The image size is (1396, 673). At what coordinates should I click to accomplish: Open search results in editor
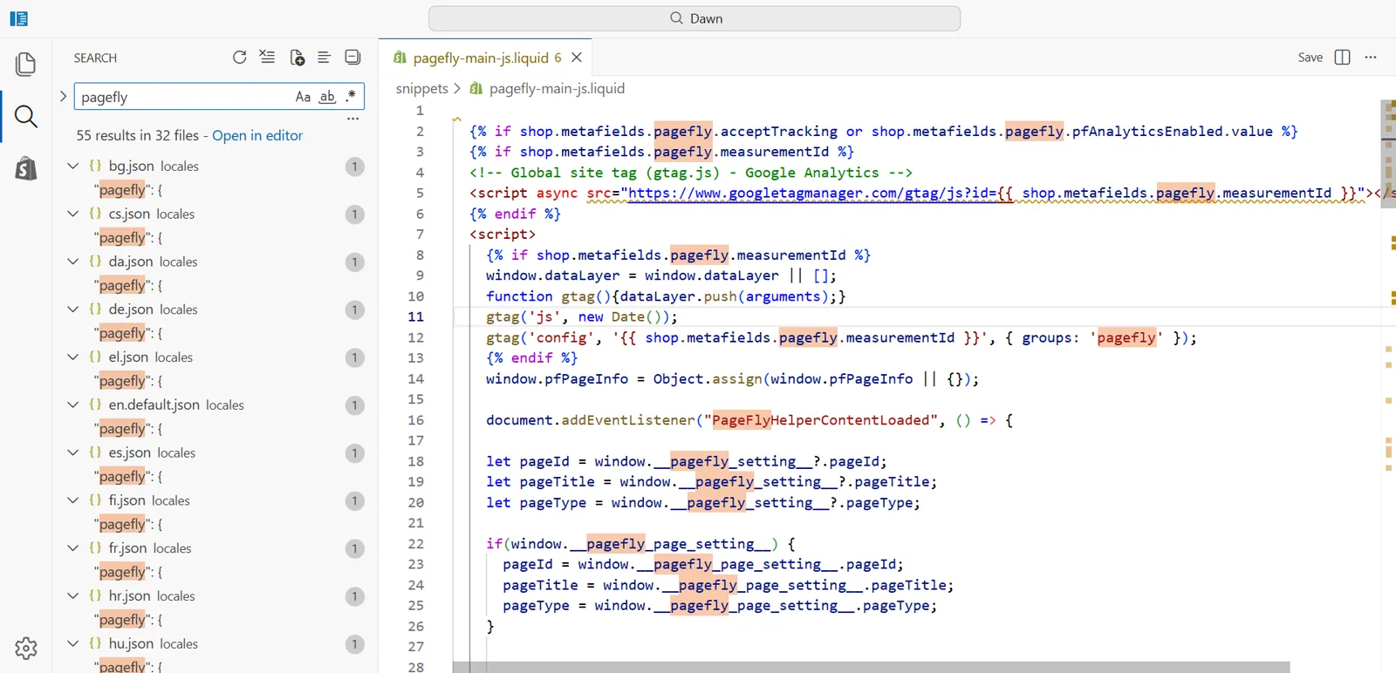coord(257,135)
